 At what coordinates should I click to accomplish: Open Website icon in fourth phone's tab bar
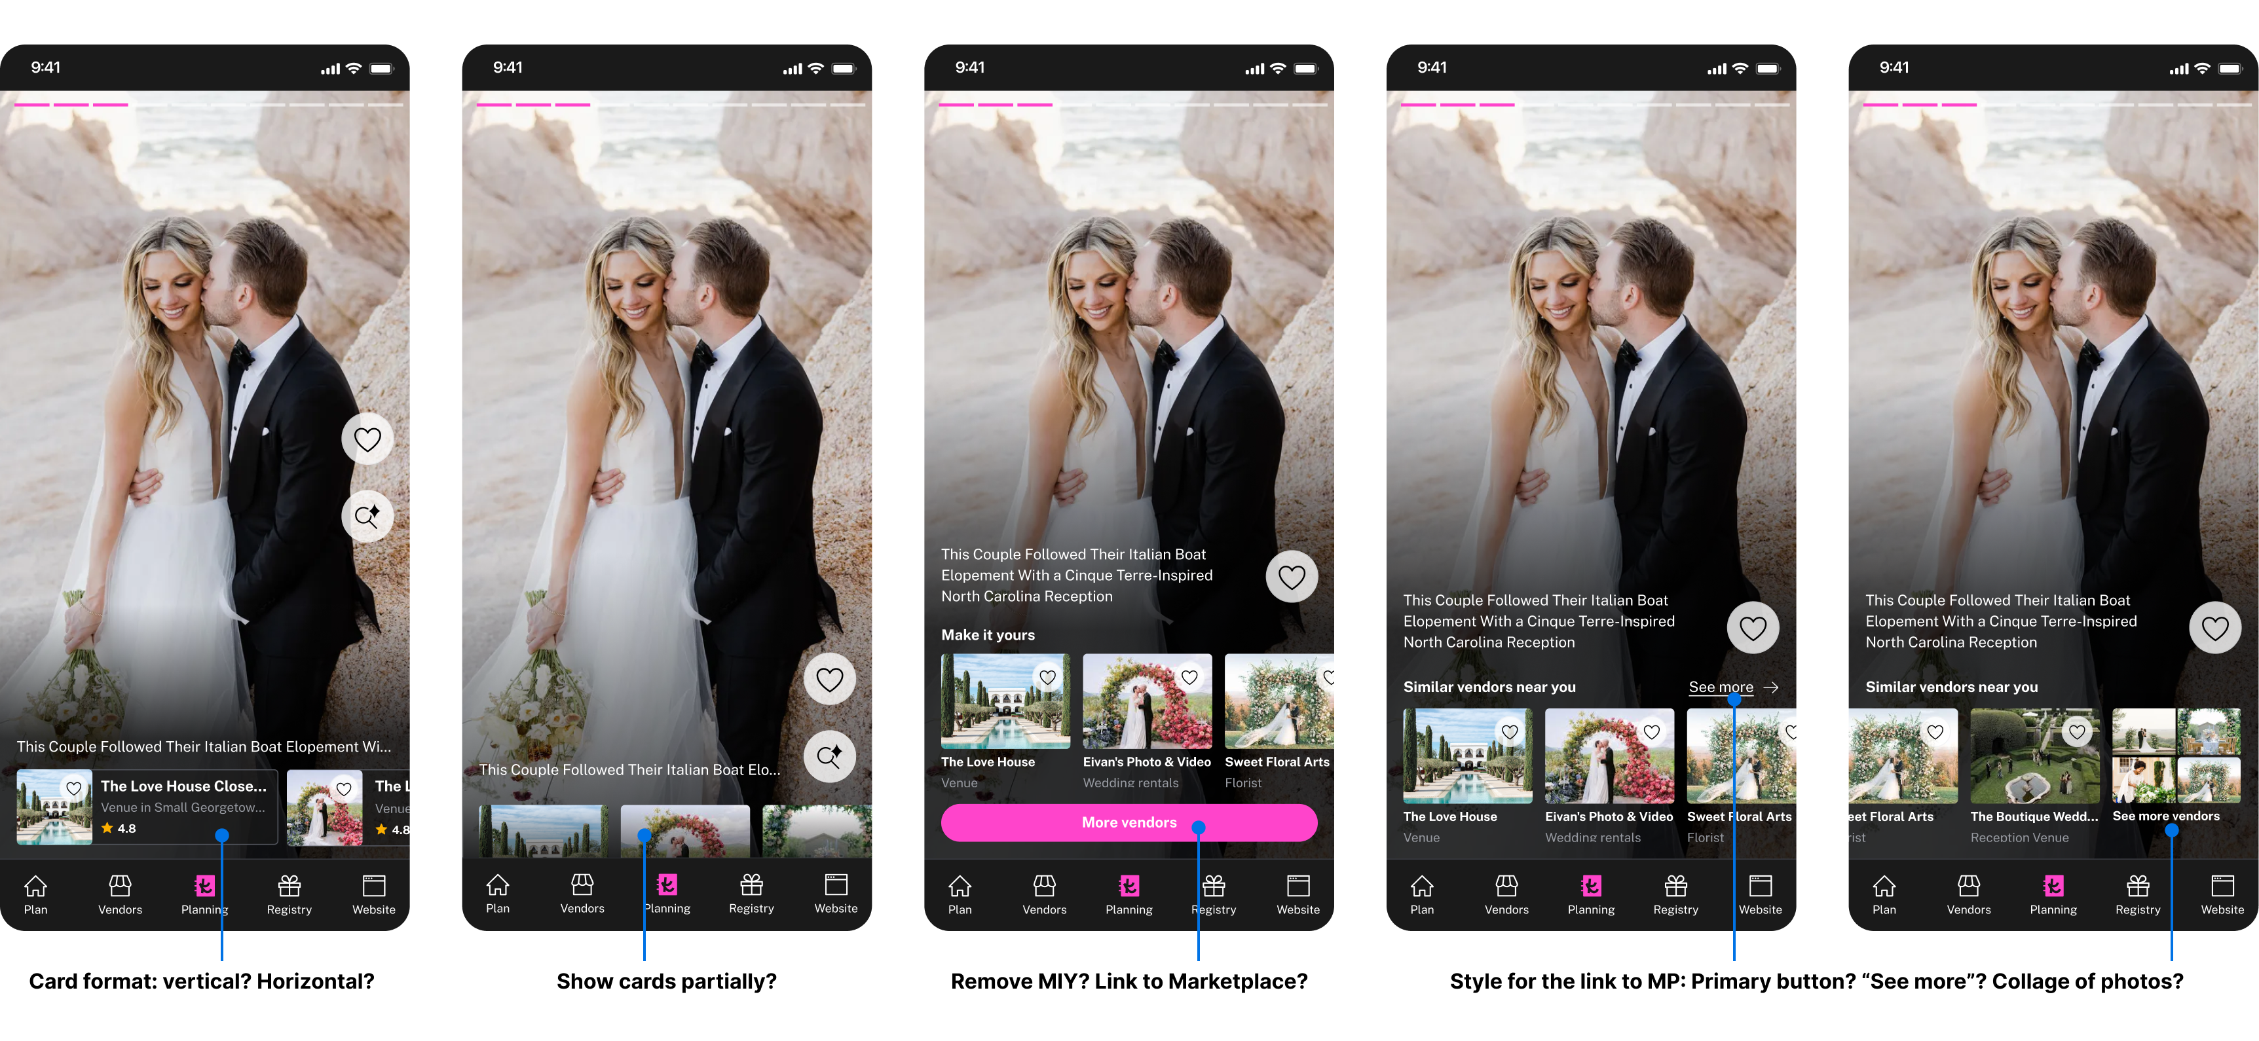(x=1760, y=886)
